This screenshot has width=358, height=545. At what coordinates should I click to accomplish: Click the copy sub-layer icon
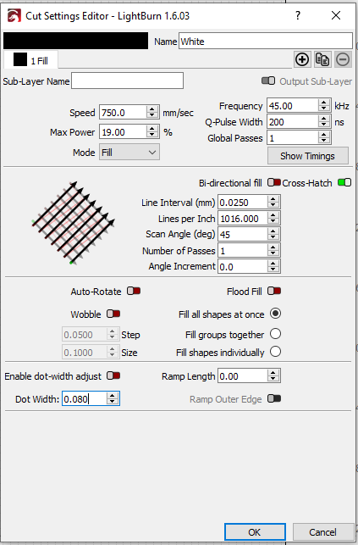pos(322,59)
